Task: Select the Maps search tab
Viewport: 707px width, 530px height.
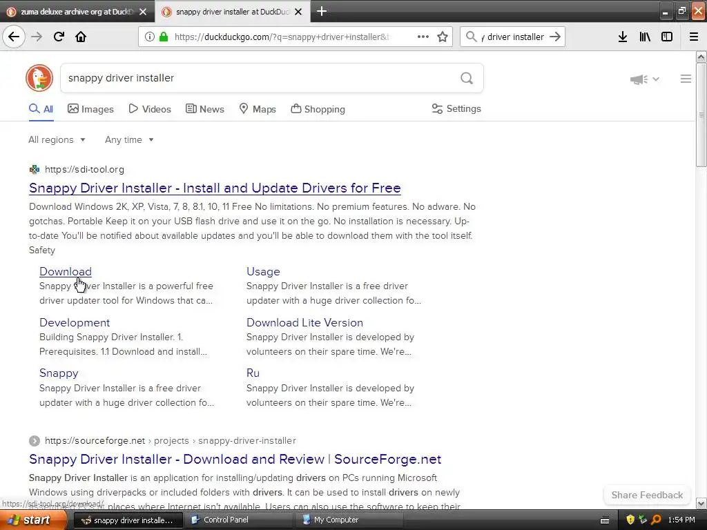Action: pyautogui.click(x=258, y=109)
